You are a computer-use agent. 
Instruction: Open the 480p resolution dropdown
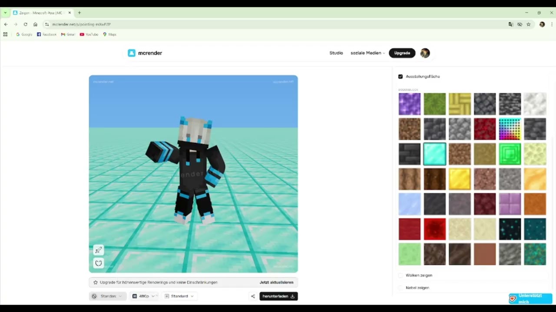coord(144,296)
